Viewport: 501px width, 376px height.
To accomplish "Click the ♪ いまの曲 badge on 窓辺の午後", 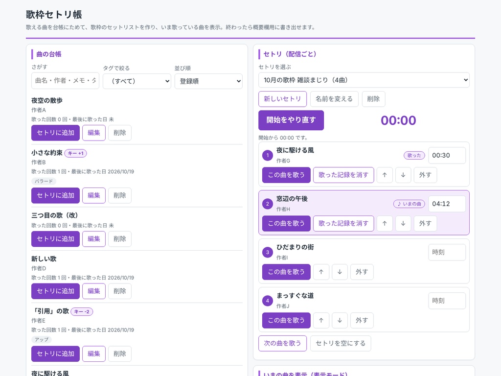I will [410, 204].
